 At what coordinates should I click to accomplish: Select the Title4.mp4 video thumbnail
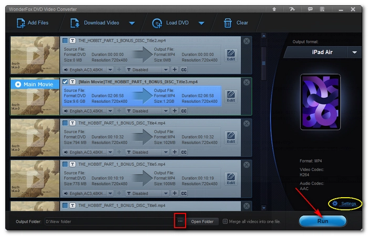click(x=35, y=137)
